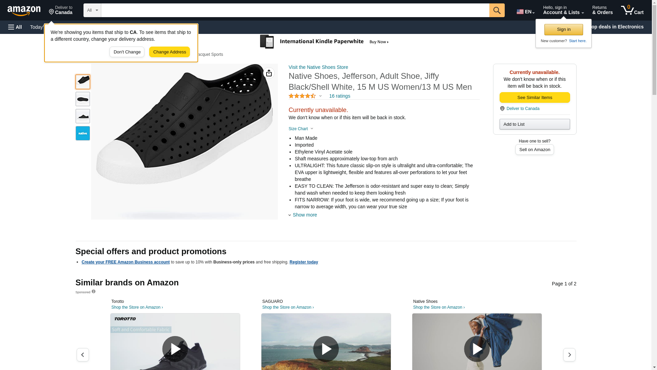Open Account & Lists menu
This screenshot has height=370, width=657.
[x=563, y=10]
